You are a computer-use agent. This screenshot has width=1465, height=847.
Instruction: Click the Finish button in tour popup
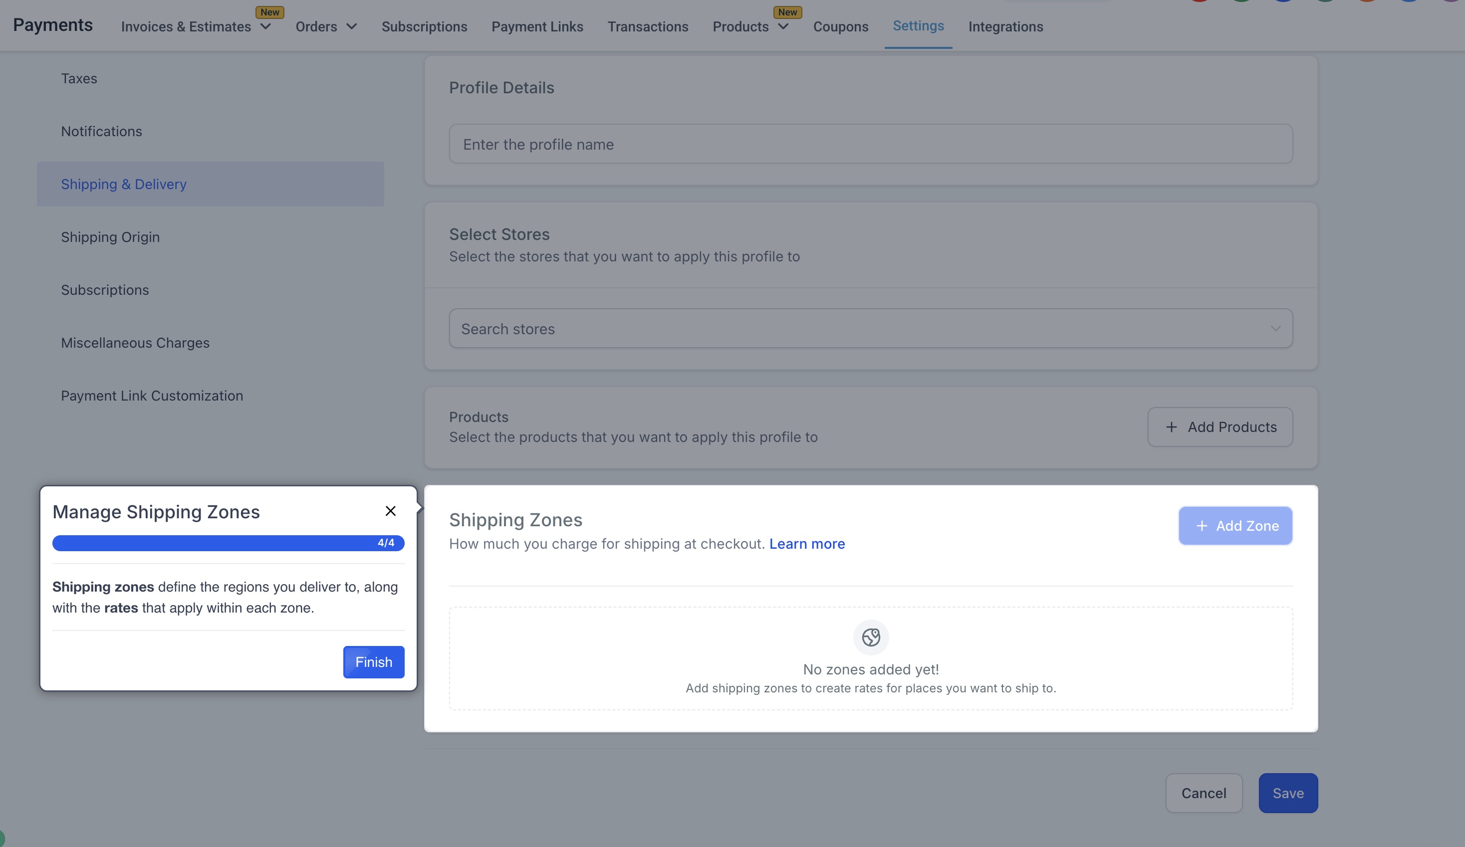click(373, 661)
